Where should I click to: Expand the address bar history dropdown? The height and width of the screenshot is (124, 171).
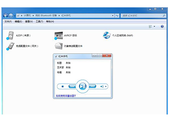[113, 16]
